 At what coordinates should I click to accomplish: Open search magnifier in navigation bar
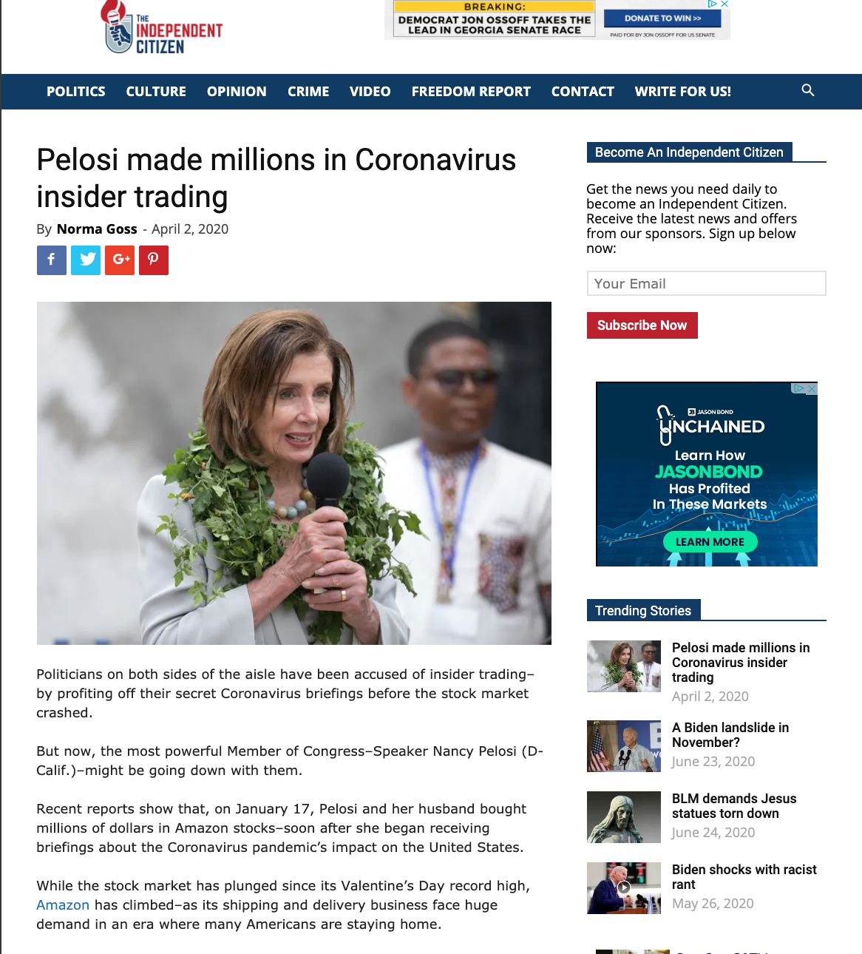tap(808, 90)
